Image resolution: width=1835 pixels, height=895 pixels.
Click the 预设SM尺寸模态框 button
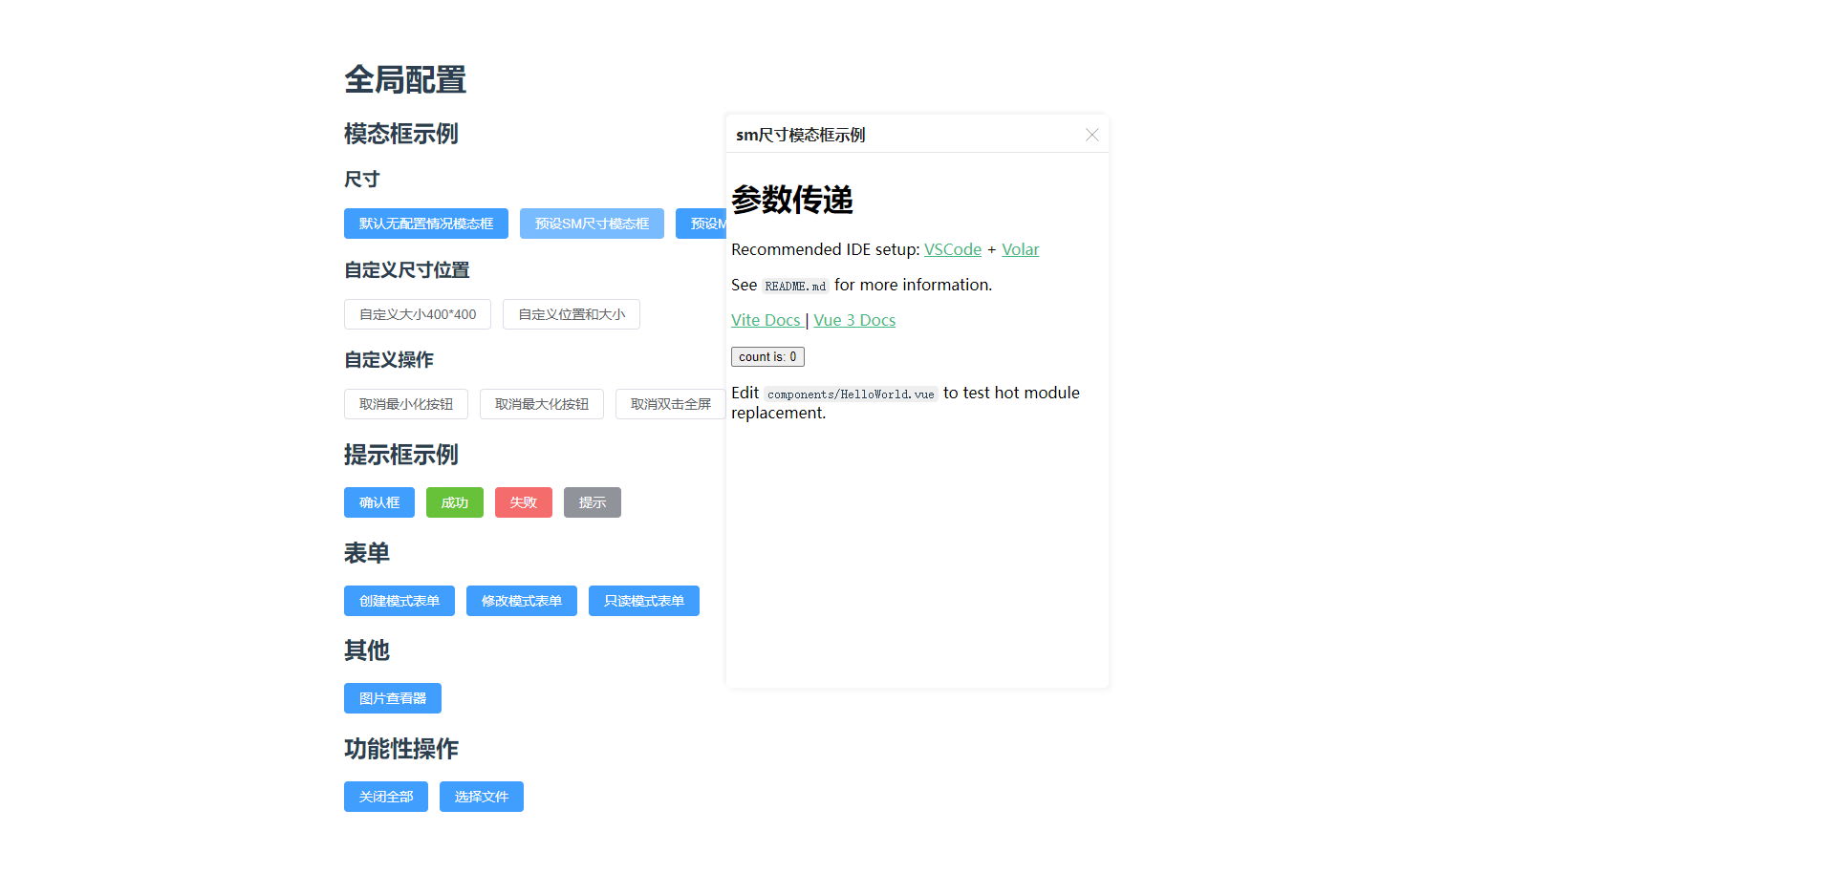point(592,224)
